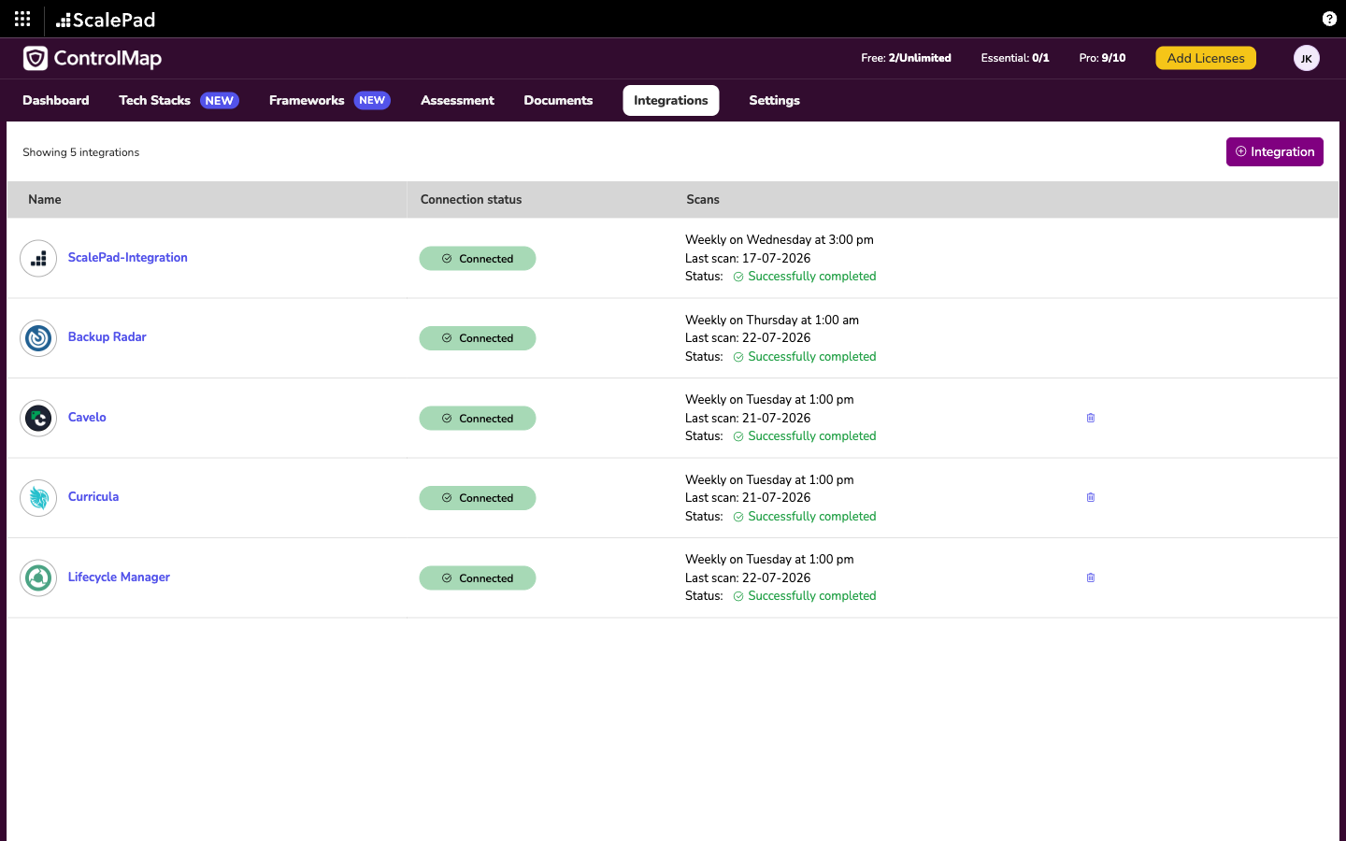Click the Name column header
This screenshot has width=1346, height=841.
pos(45,200)
